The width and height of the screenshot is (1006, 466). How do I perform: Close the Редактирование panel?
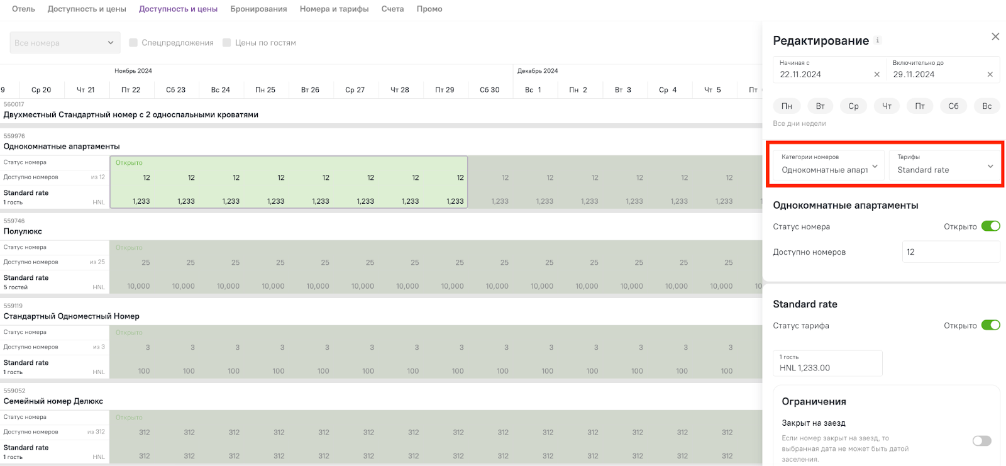click(995, 36)
